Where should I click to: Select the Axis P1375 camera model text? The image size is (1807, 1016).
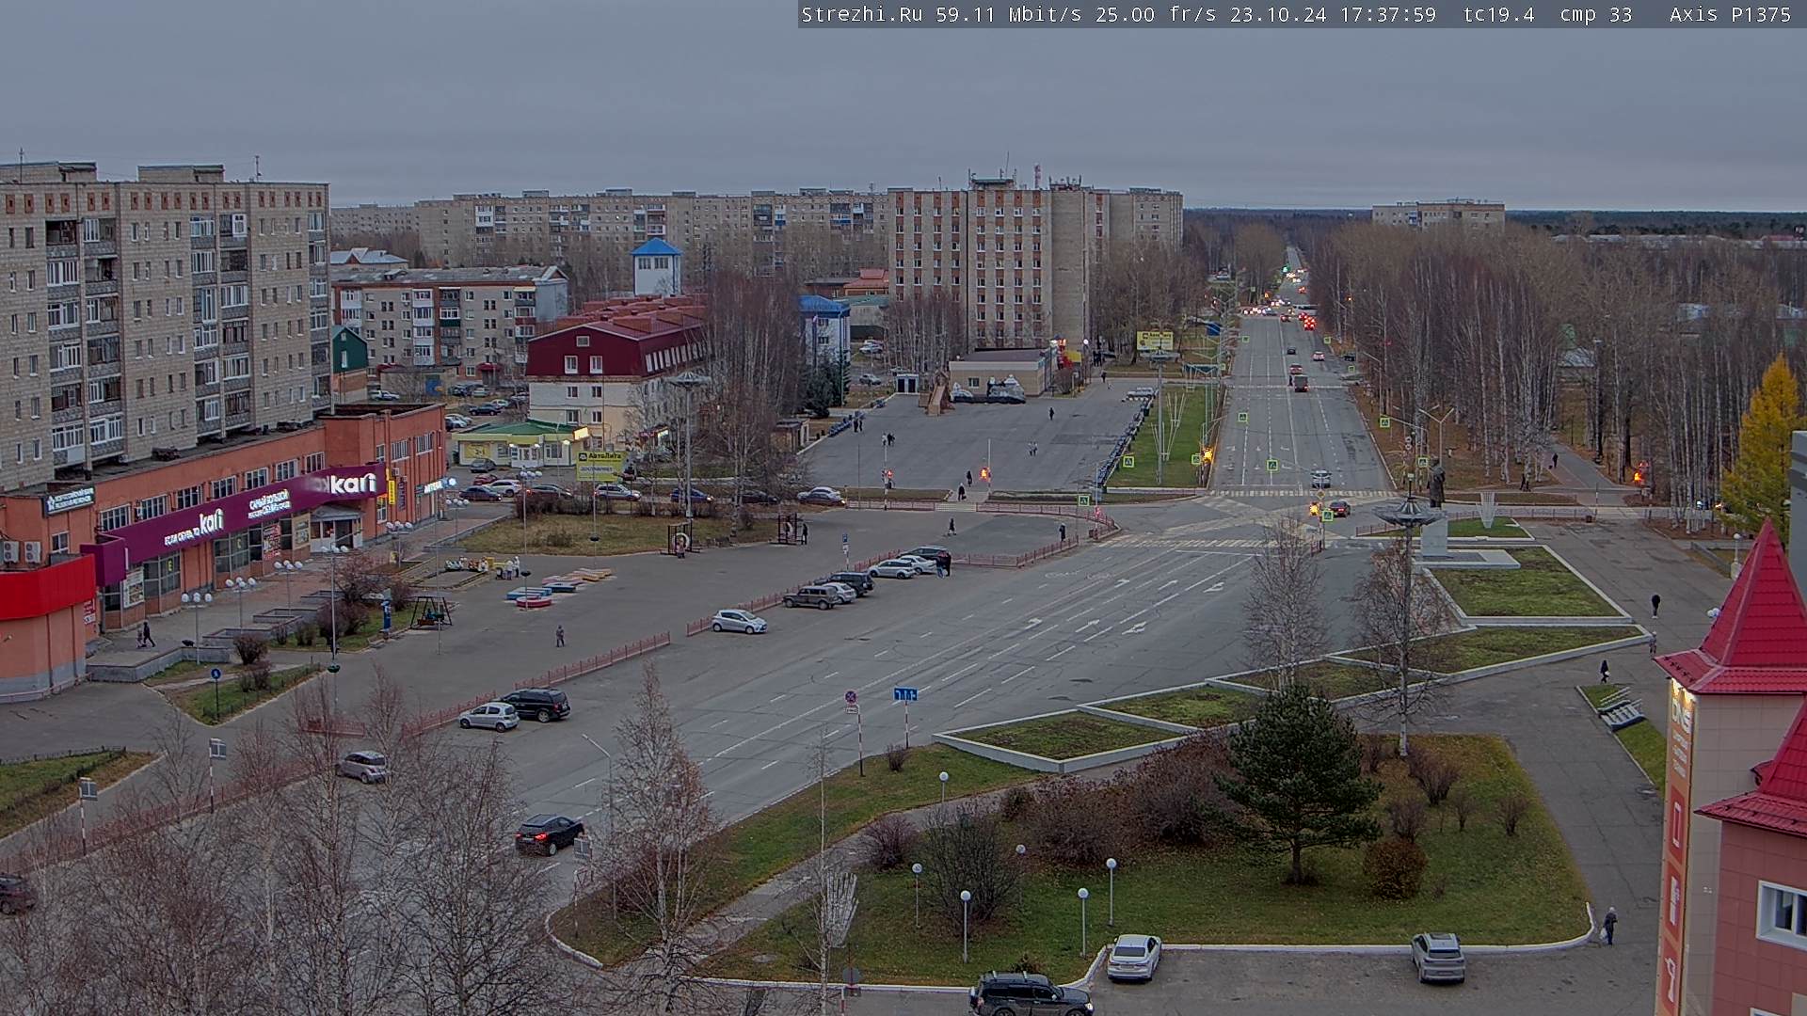coord(1730,14)
